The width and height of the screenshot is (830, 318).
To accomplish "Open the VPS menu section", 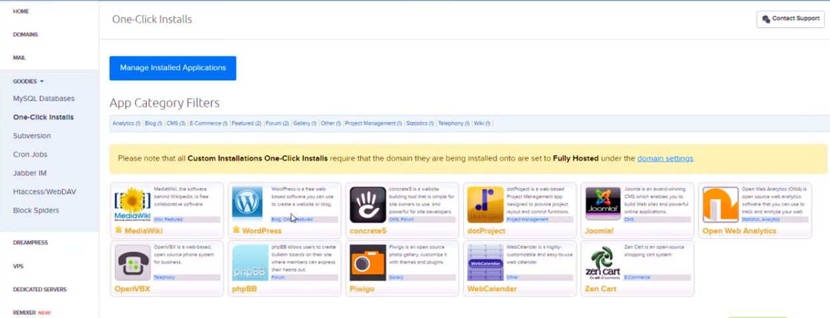I will (18, 266).
